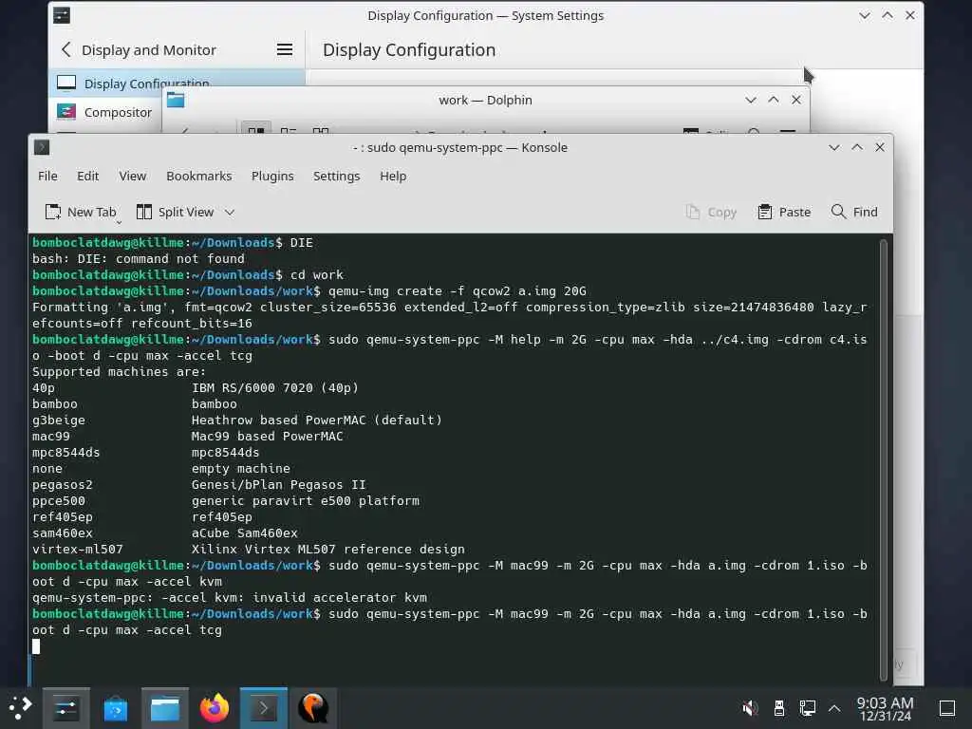Click the muted volume tray icon
Viewport: 972px width, 729px height.
tap(750, 708)
